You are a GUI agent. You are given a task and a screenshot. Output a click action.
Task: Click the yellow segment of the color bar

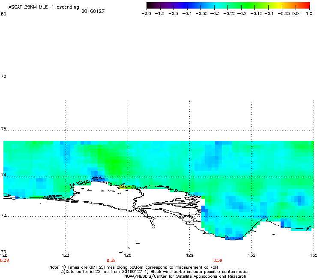[279, 6]
